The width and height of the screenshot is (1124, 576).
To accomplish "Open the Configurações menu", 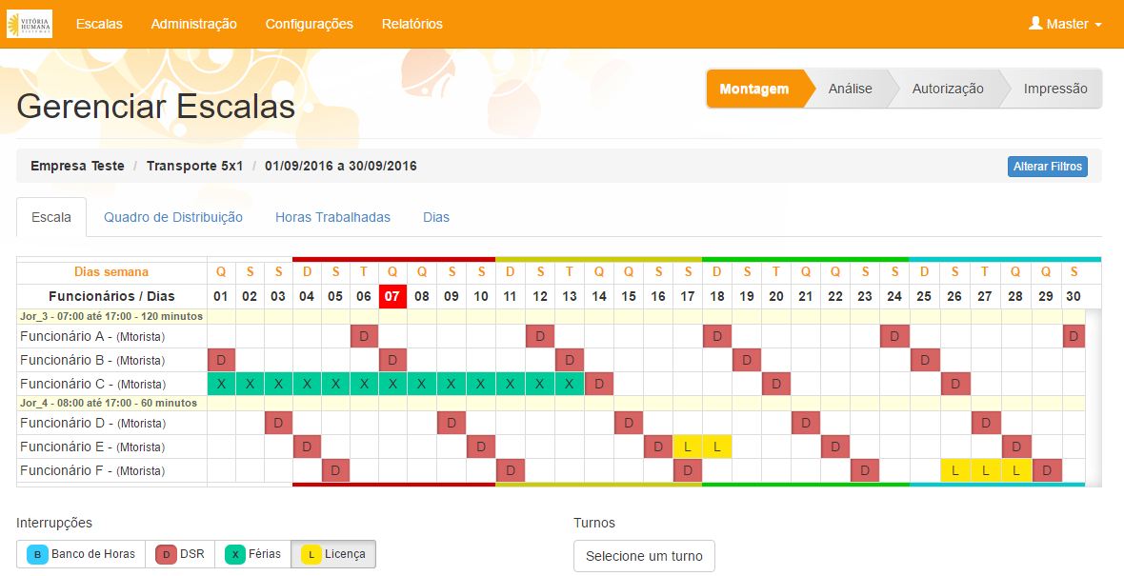I will tap(309, 24).
